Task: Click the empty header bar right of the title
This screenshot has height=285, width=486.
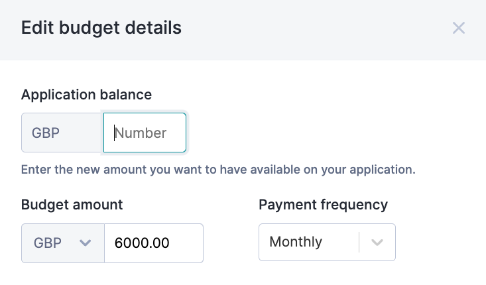Action: (x=312, y=28)
